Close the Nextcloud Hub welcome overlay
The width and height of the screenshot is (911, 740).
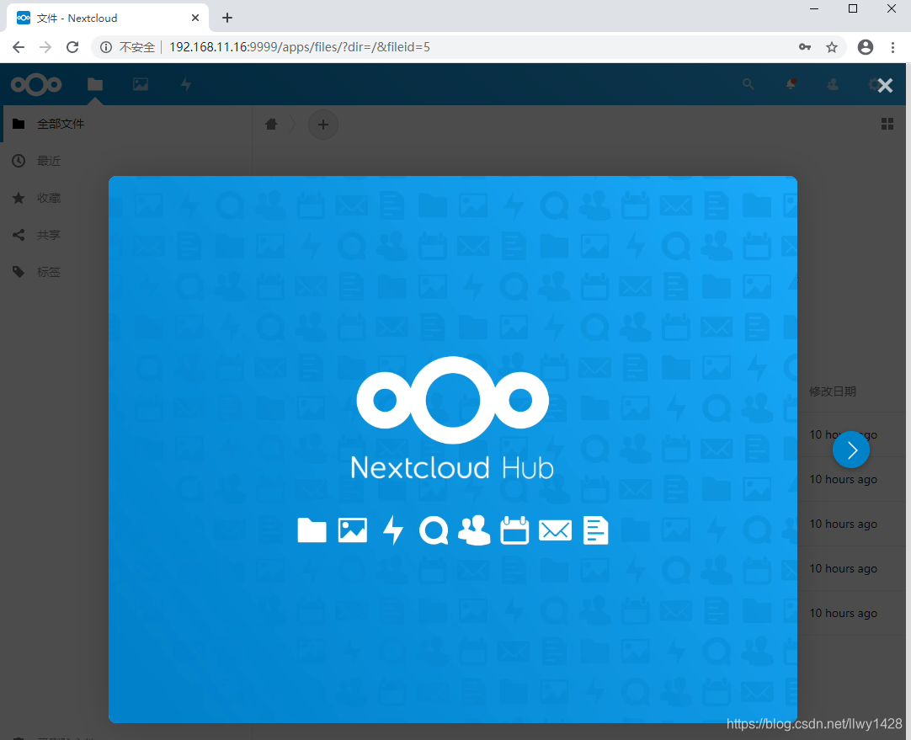(x=884, y=84)
